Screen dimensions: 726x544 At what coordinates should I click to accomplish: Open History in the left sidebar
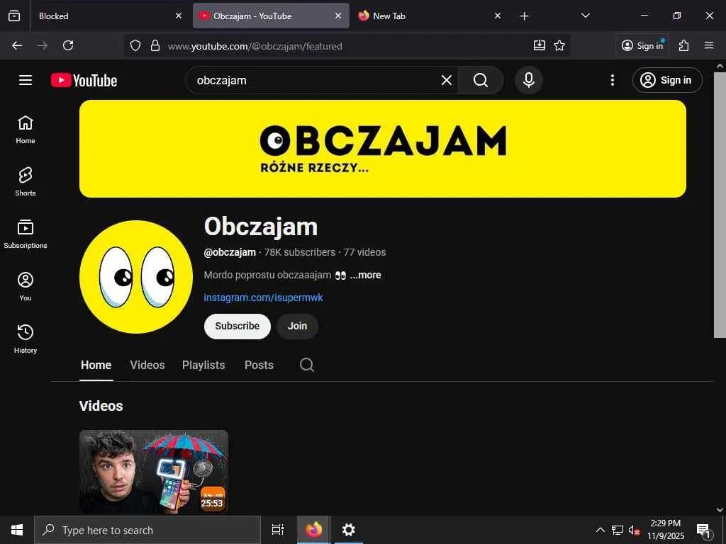coord(26,339)
